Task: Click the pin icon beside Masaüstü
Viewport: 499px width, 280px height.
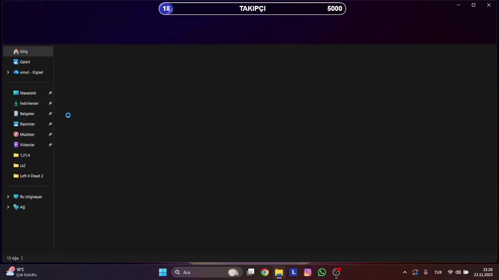Action: [50, 93]
